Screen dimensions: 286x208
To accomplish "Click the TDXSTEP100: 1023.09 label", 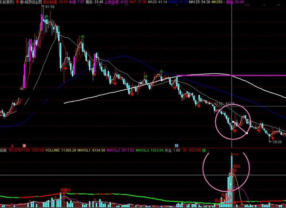I will (x=26, y=150).
